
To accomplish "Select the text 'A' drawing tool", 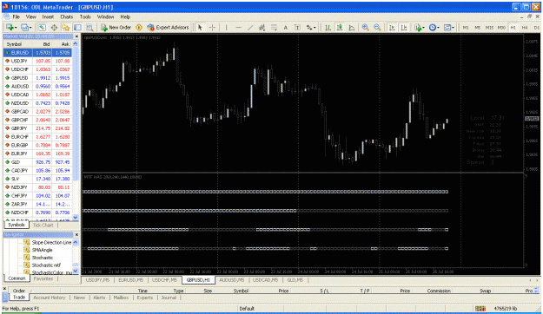I will (286, 27).
